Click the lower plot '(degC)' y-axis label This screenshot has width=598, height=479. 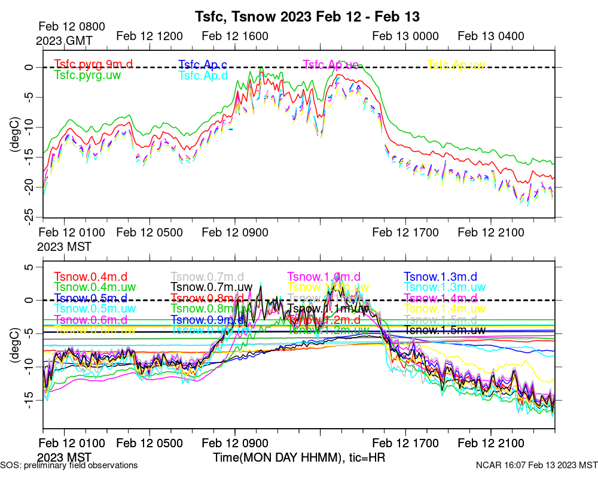[x=14, y=345]
